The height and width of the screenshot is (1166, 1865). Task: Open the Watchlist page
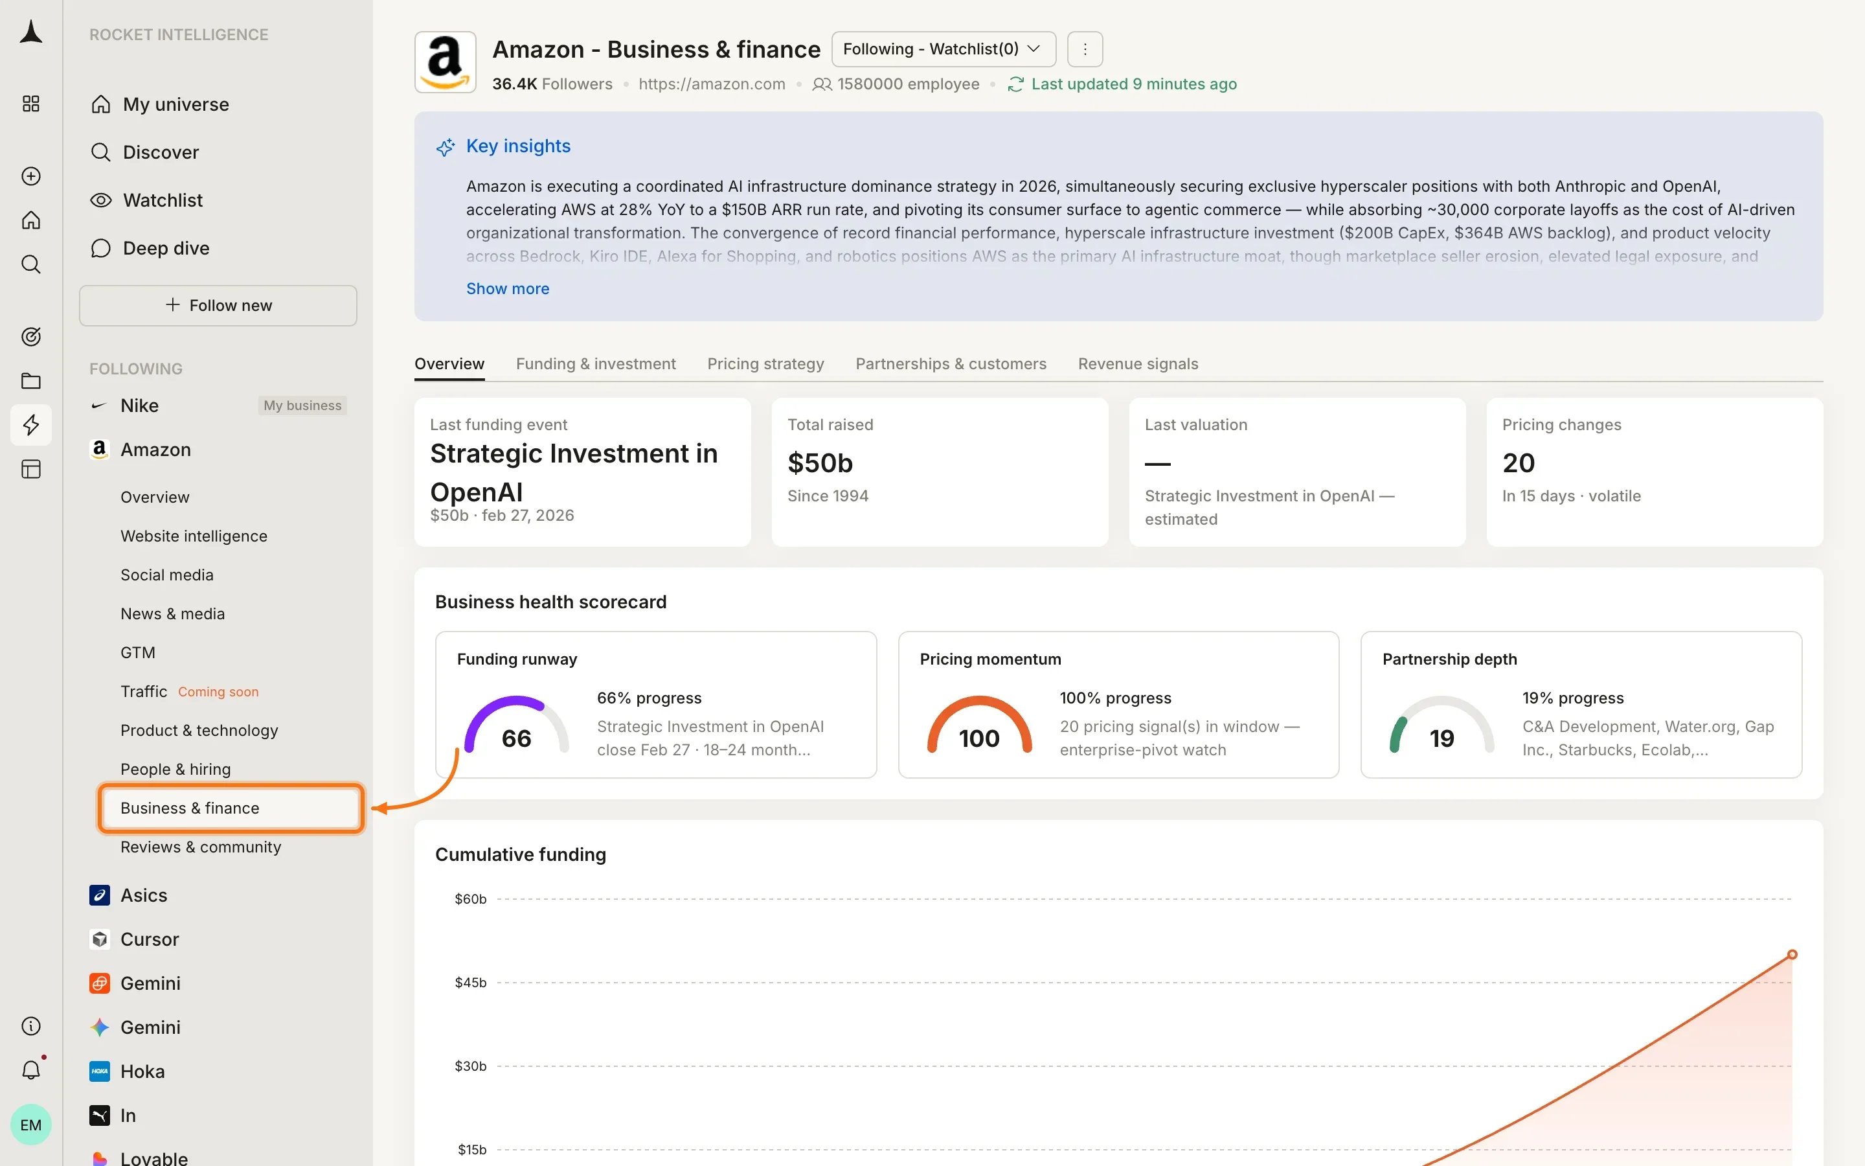[163, 200]
